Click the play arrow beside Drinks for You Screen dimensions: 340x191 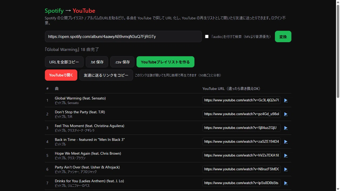[x=286, y=183]
